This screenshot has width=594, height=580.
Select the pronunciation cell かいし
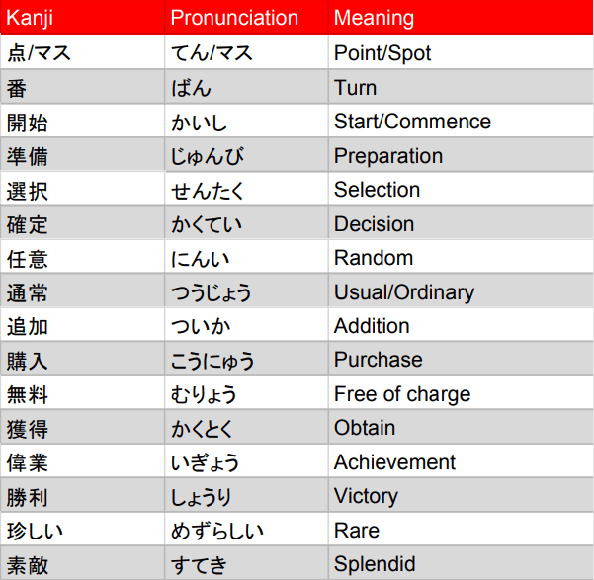click(198, 123)
